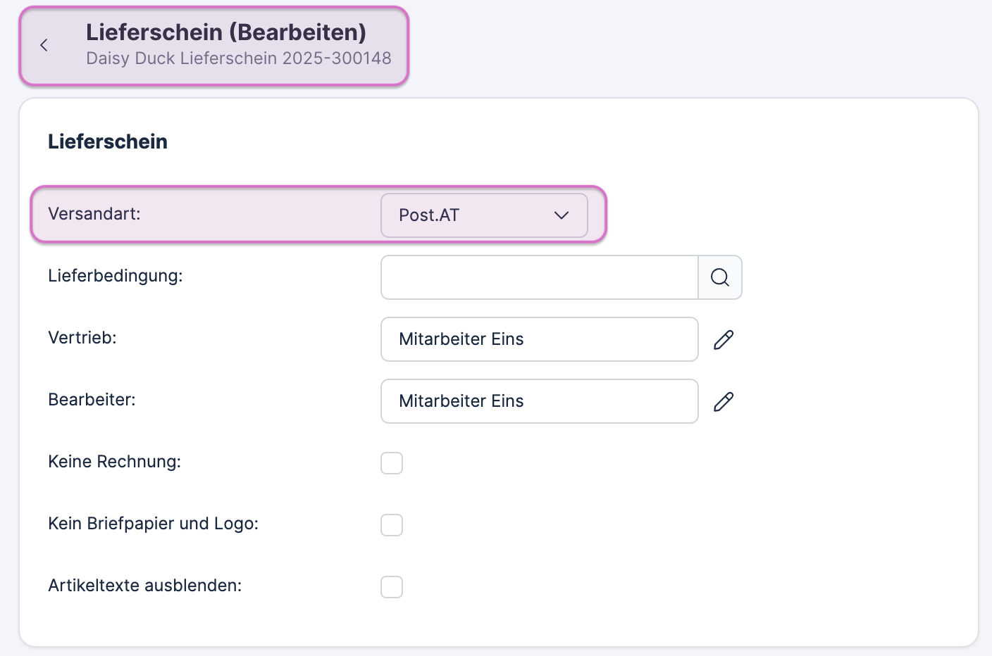Go back using the header arrow
The height and width of the screenshot is (656, 992).
tap(44, 46)
